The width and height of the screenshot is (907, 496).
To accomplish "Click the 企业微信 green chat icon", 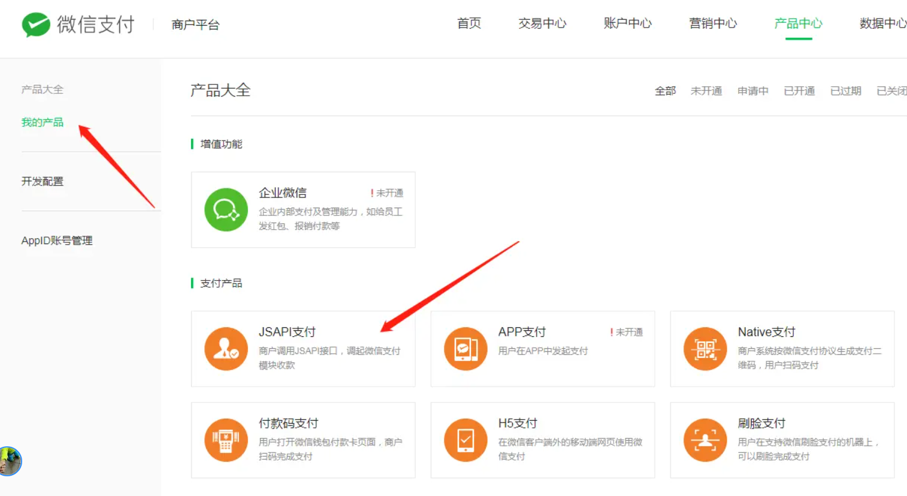I will click(x=226, y=210).
